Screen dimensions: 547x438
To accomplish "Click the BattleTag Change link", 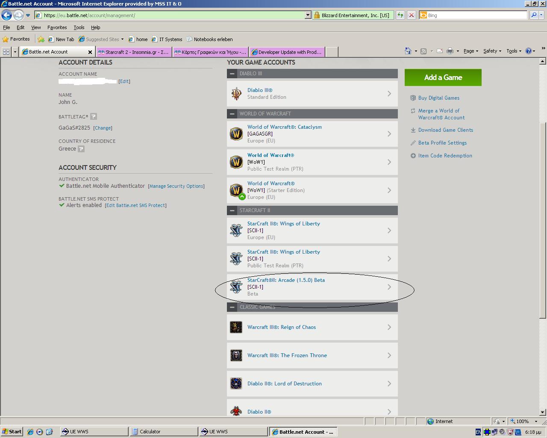I will 103,128.
